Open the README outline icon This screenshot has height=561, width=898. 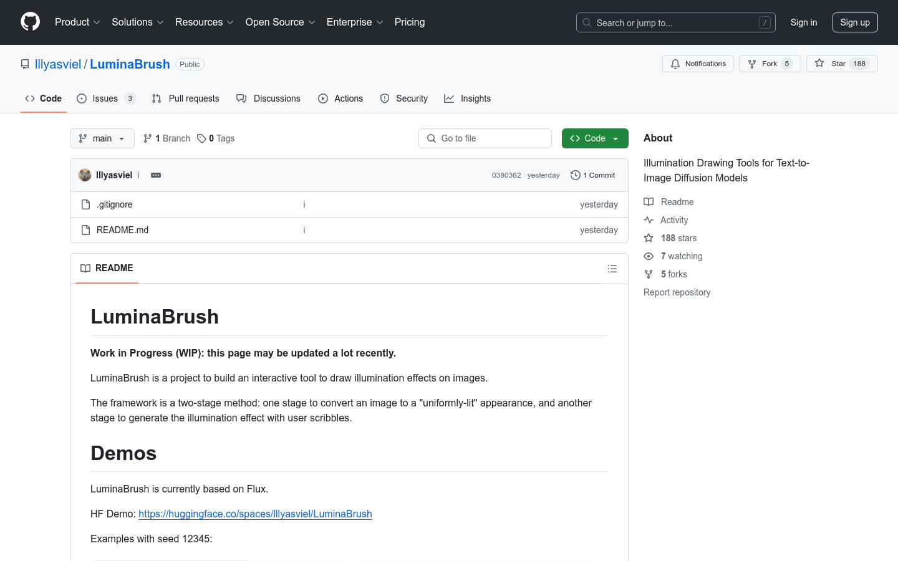coord(612,269)
